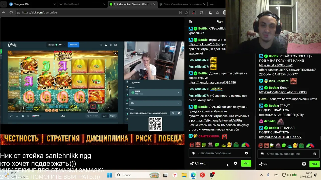This screenshot has height=180, width=321.
Task: Click the browser address bar URL
Action: pyautogui.click(x=40, y=12)
